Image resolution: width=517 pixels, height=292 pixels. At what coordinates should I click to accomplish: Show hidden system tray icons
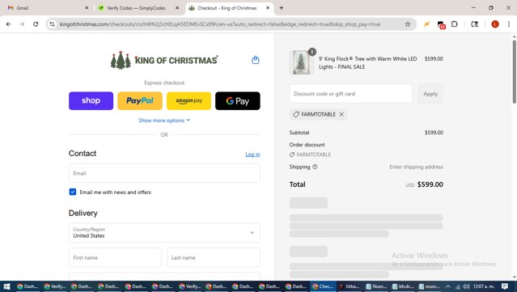click(x=447, y=286)
